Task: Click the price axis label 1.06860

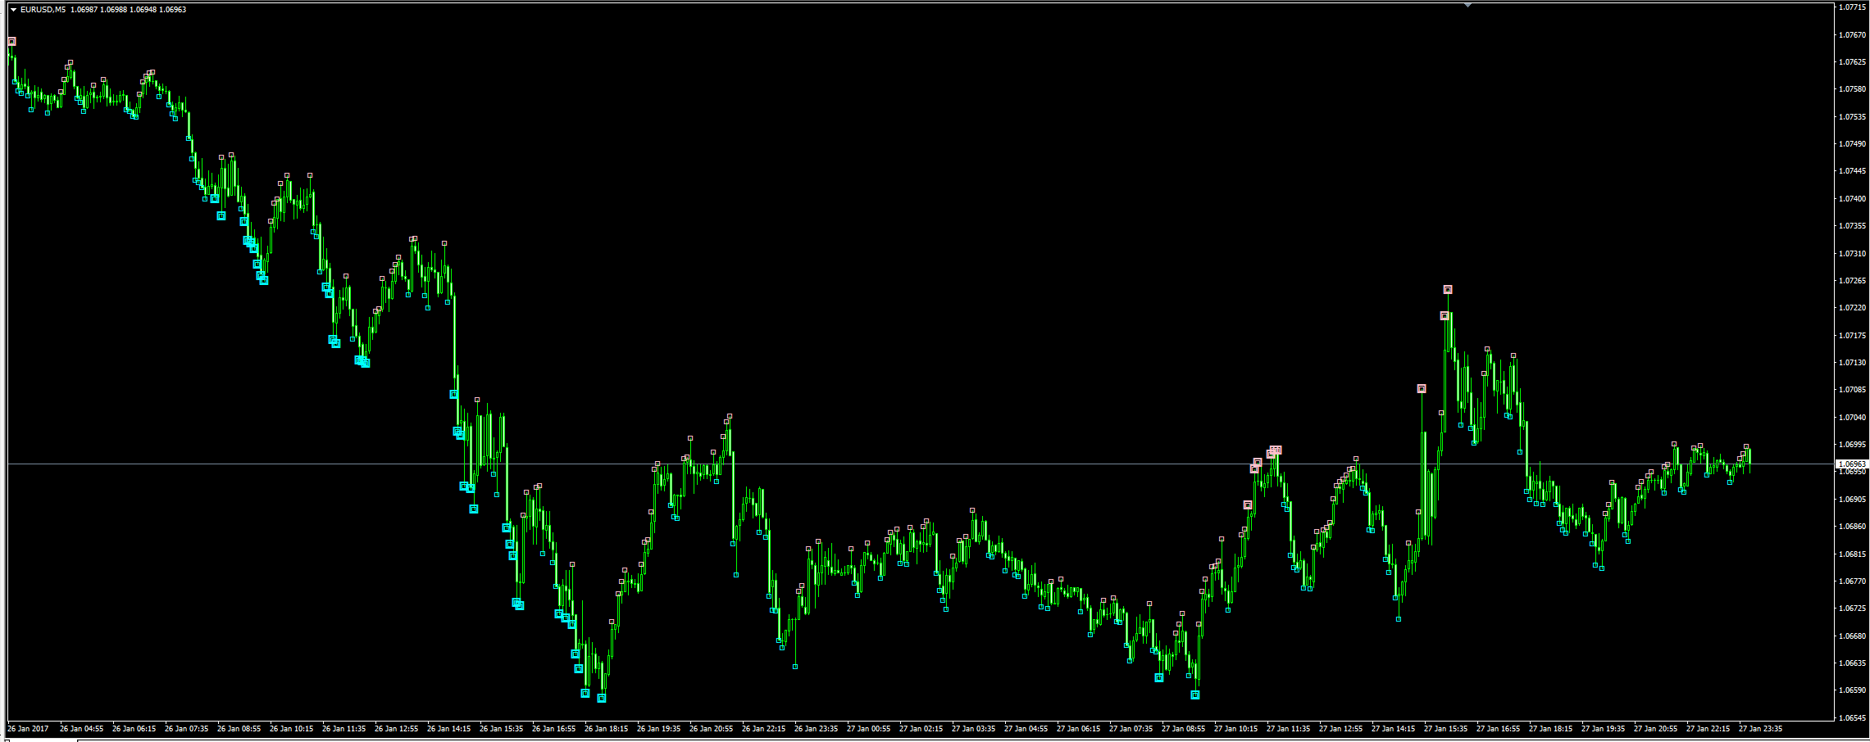Action: [x=1853, y=526]
